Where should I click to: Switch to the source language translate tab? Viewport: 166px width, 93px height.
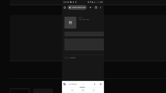pos(73,84)
